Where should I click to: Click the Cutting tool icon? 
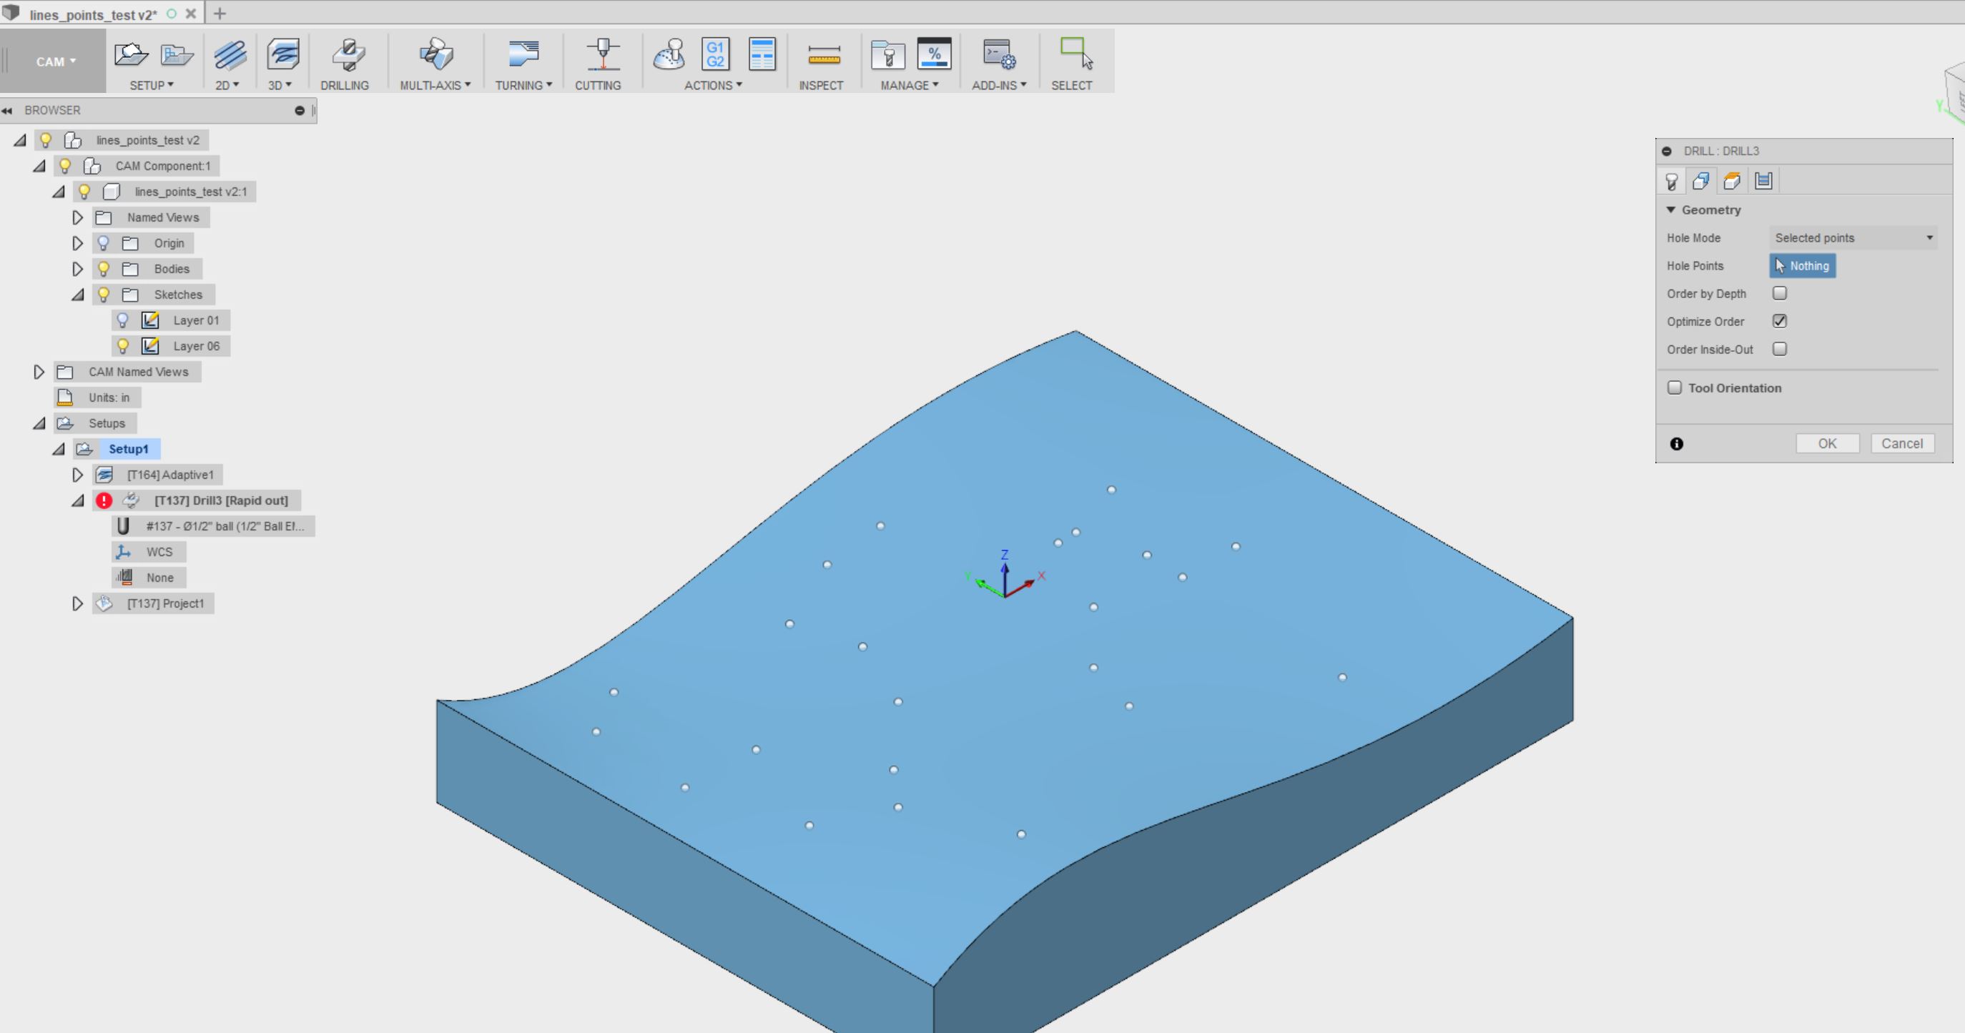[x=602, y=55]
